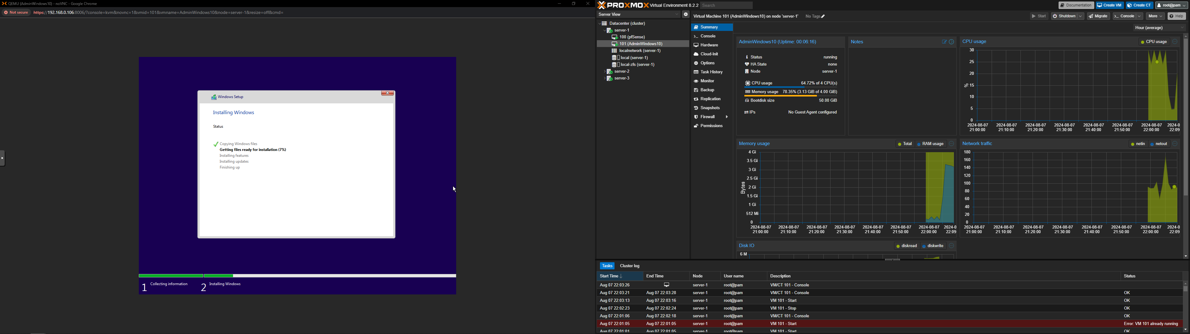Click the Documentation button
The image size is (1190, 334).
[x=1076, y=6]
